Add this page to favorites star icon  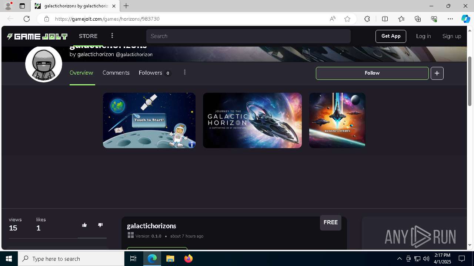pos(347,19)
